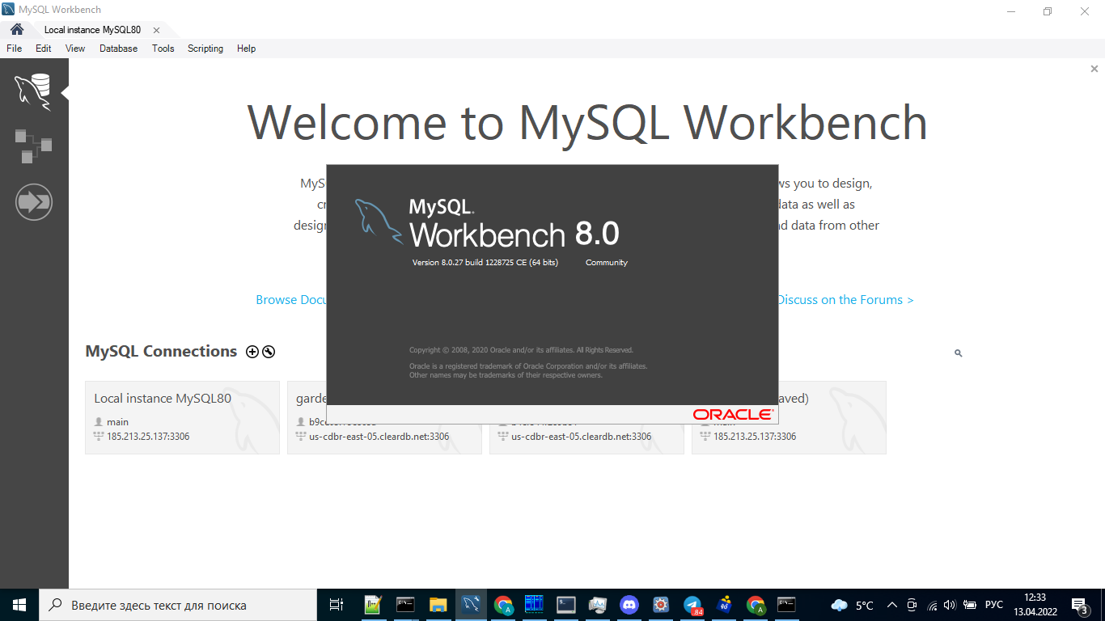The height and width of the screenshot is (621, 1105).
Task: Open Manage Connections wrench icon
Action: point(269,352)
